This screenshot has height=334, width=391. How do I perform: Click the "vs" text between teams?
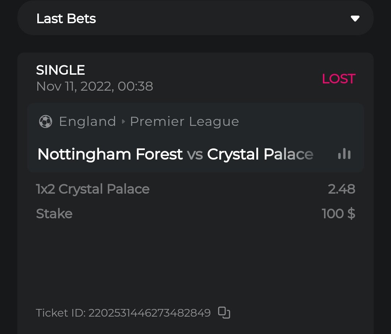pyautogui.click(x=195, y=154)
